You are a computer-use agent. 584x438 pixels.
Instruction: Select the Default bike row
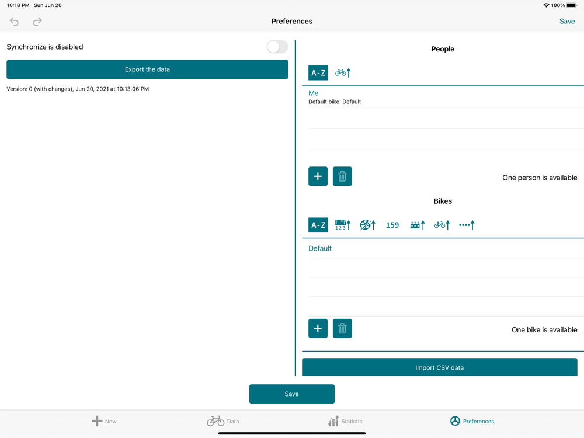point(446,248)
